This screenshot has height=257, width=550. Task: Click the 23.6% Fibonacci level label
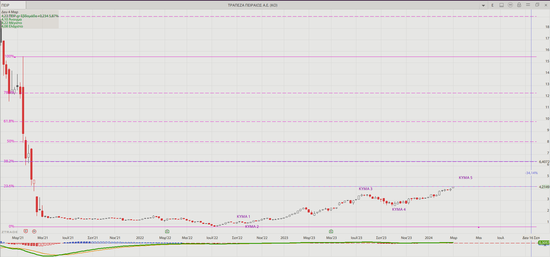(9, 186)
